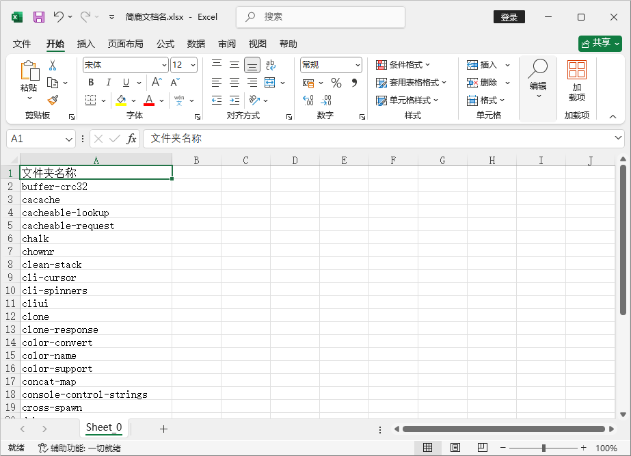
Task: Apply the Percent Style format
Action: [x=336, y=83]
